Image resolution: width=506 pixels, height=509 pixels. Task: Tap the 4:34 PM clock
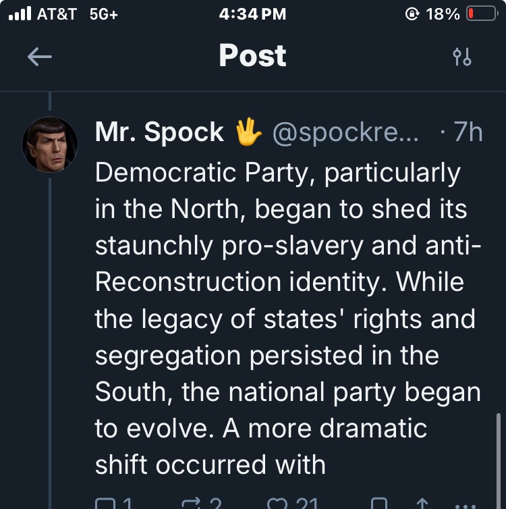[252, 14]
